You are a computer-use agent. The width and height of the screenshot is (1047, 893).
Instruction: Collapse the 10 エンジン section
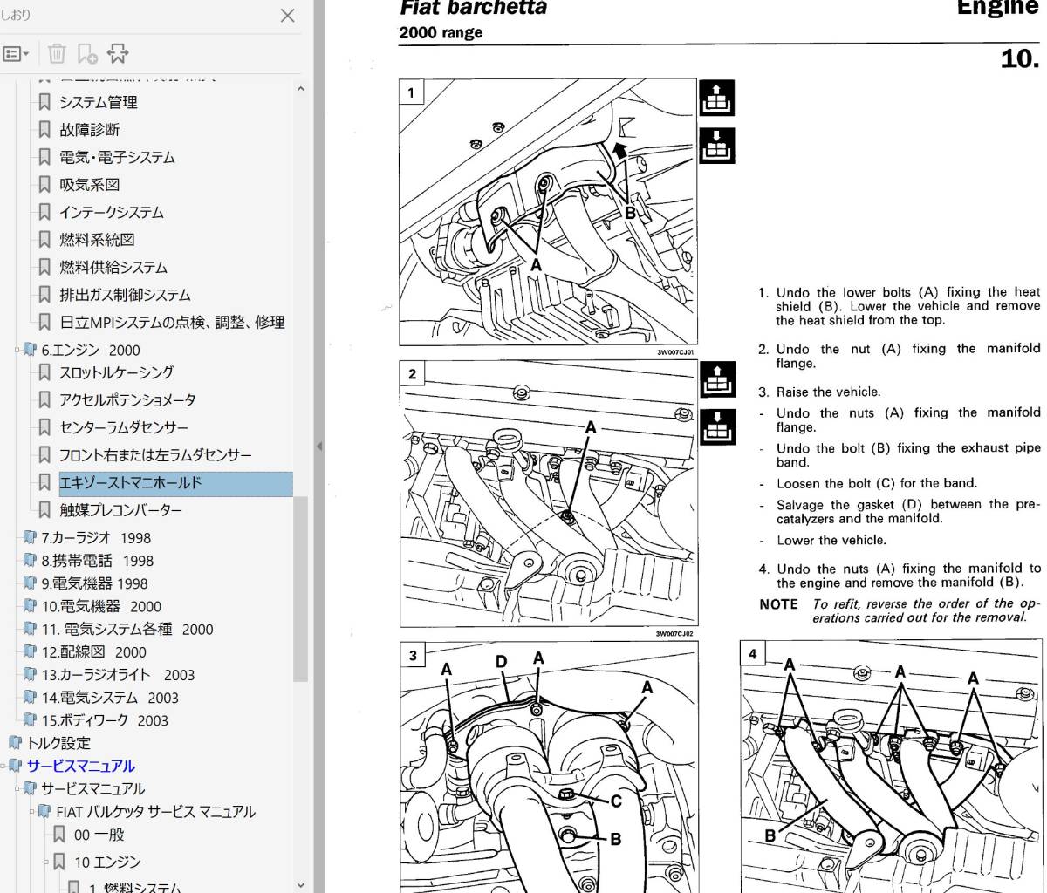click(47, 862)
